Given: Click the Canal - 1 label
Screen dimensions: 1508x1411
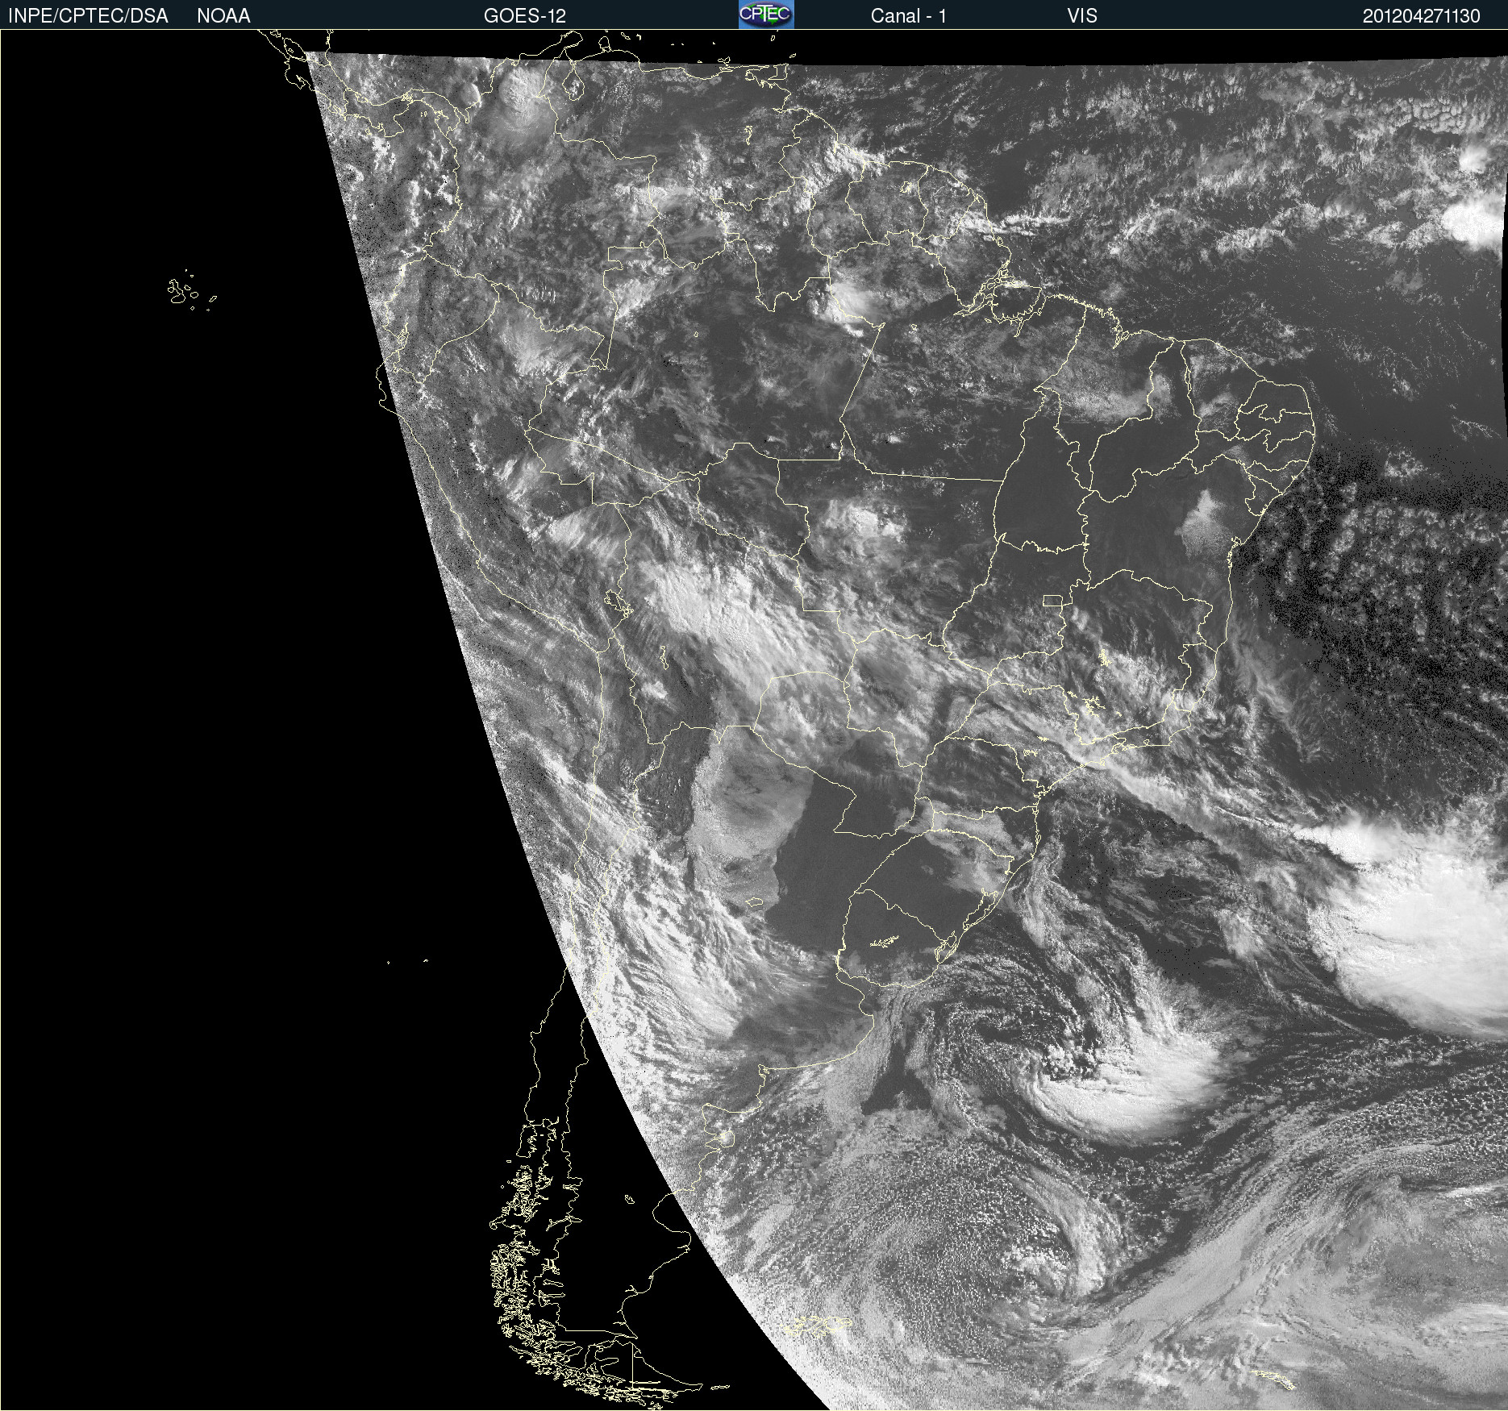Looking at the screenshot, I should coord(908,16).
